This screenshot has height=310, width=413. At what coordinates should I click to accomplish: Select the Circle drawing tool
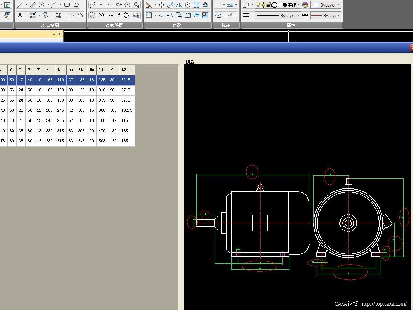(41, 5)
